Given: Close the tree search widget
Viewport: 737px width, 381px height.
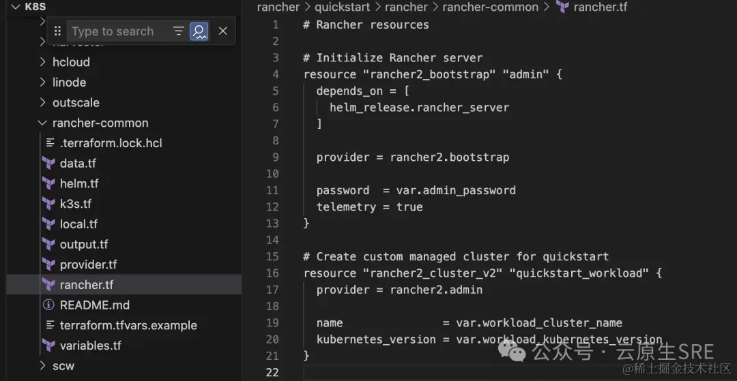Looking at the screenshot, I should click(222, 31).
